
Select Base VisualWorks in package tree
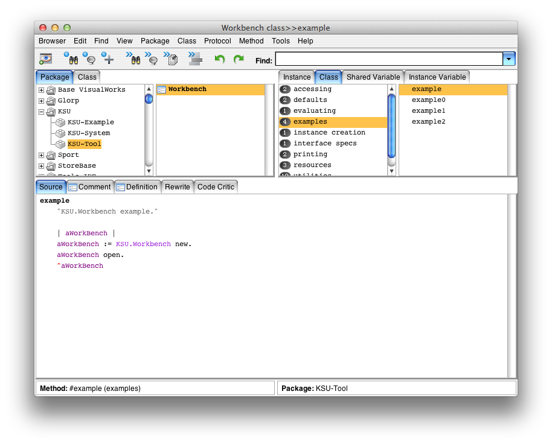tap(92, 89)
